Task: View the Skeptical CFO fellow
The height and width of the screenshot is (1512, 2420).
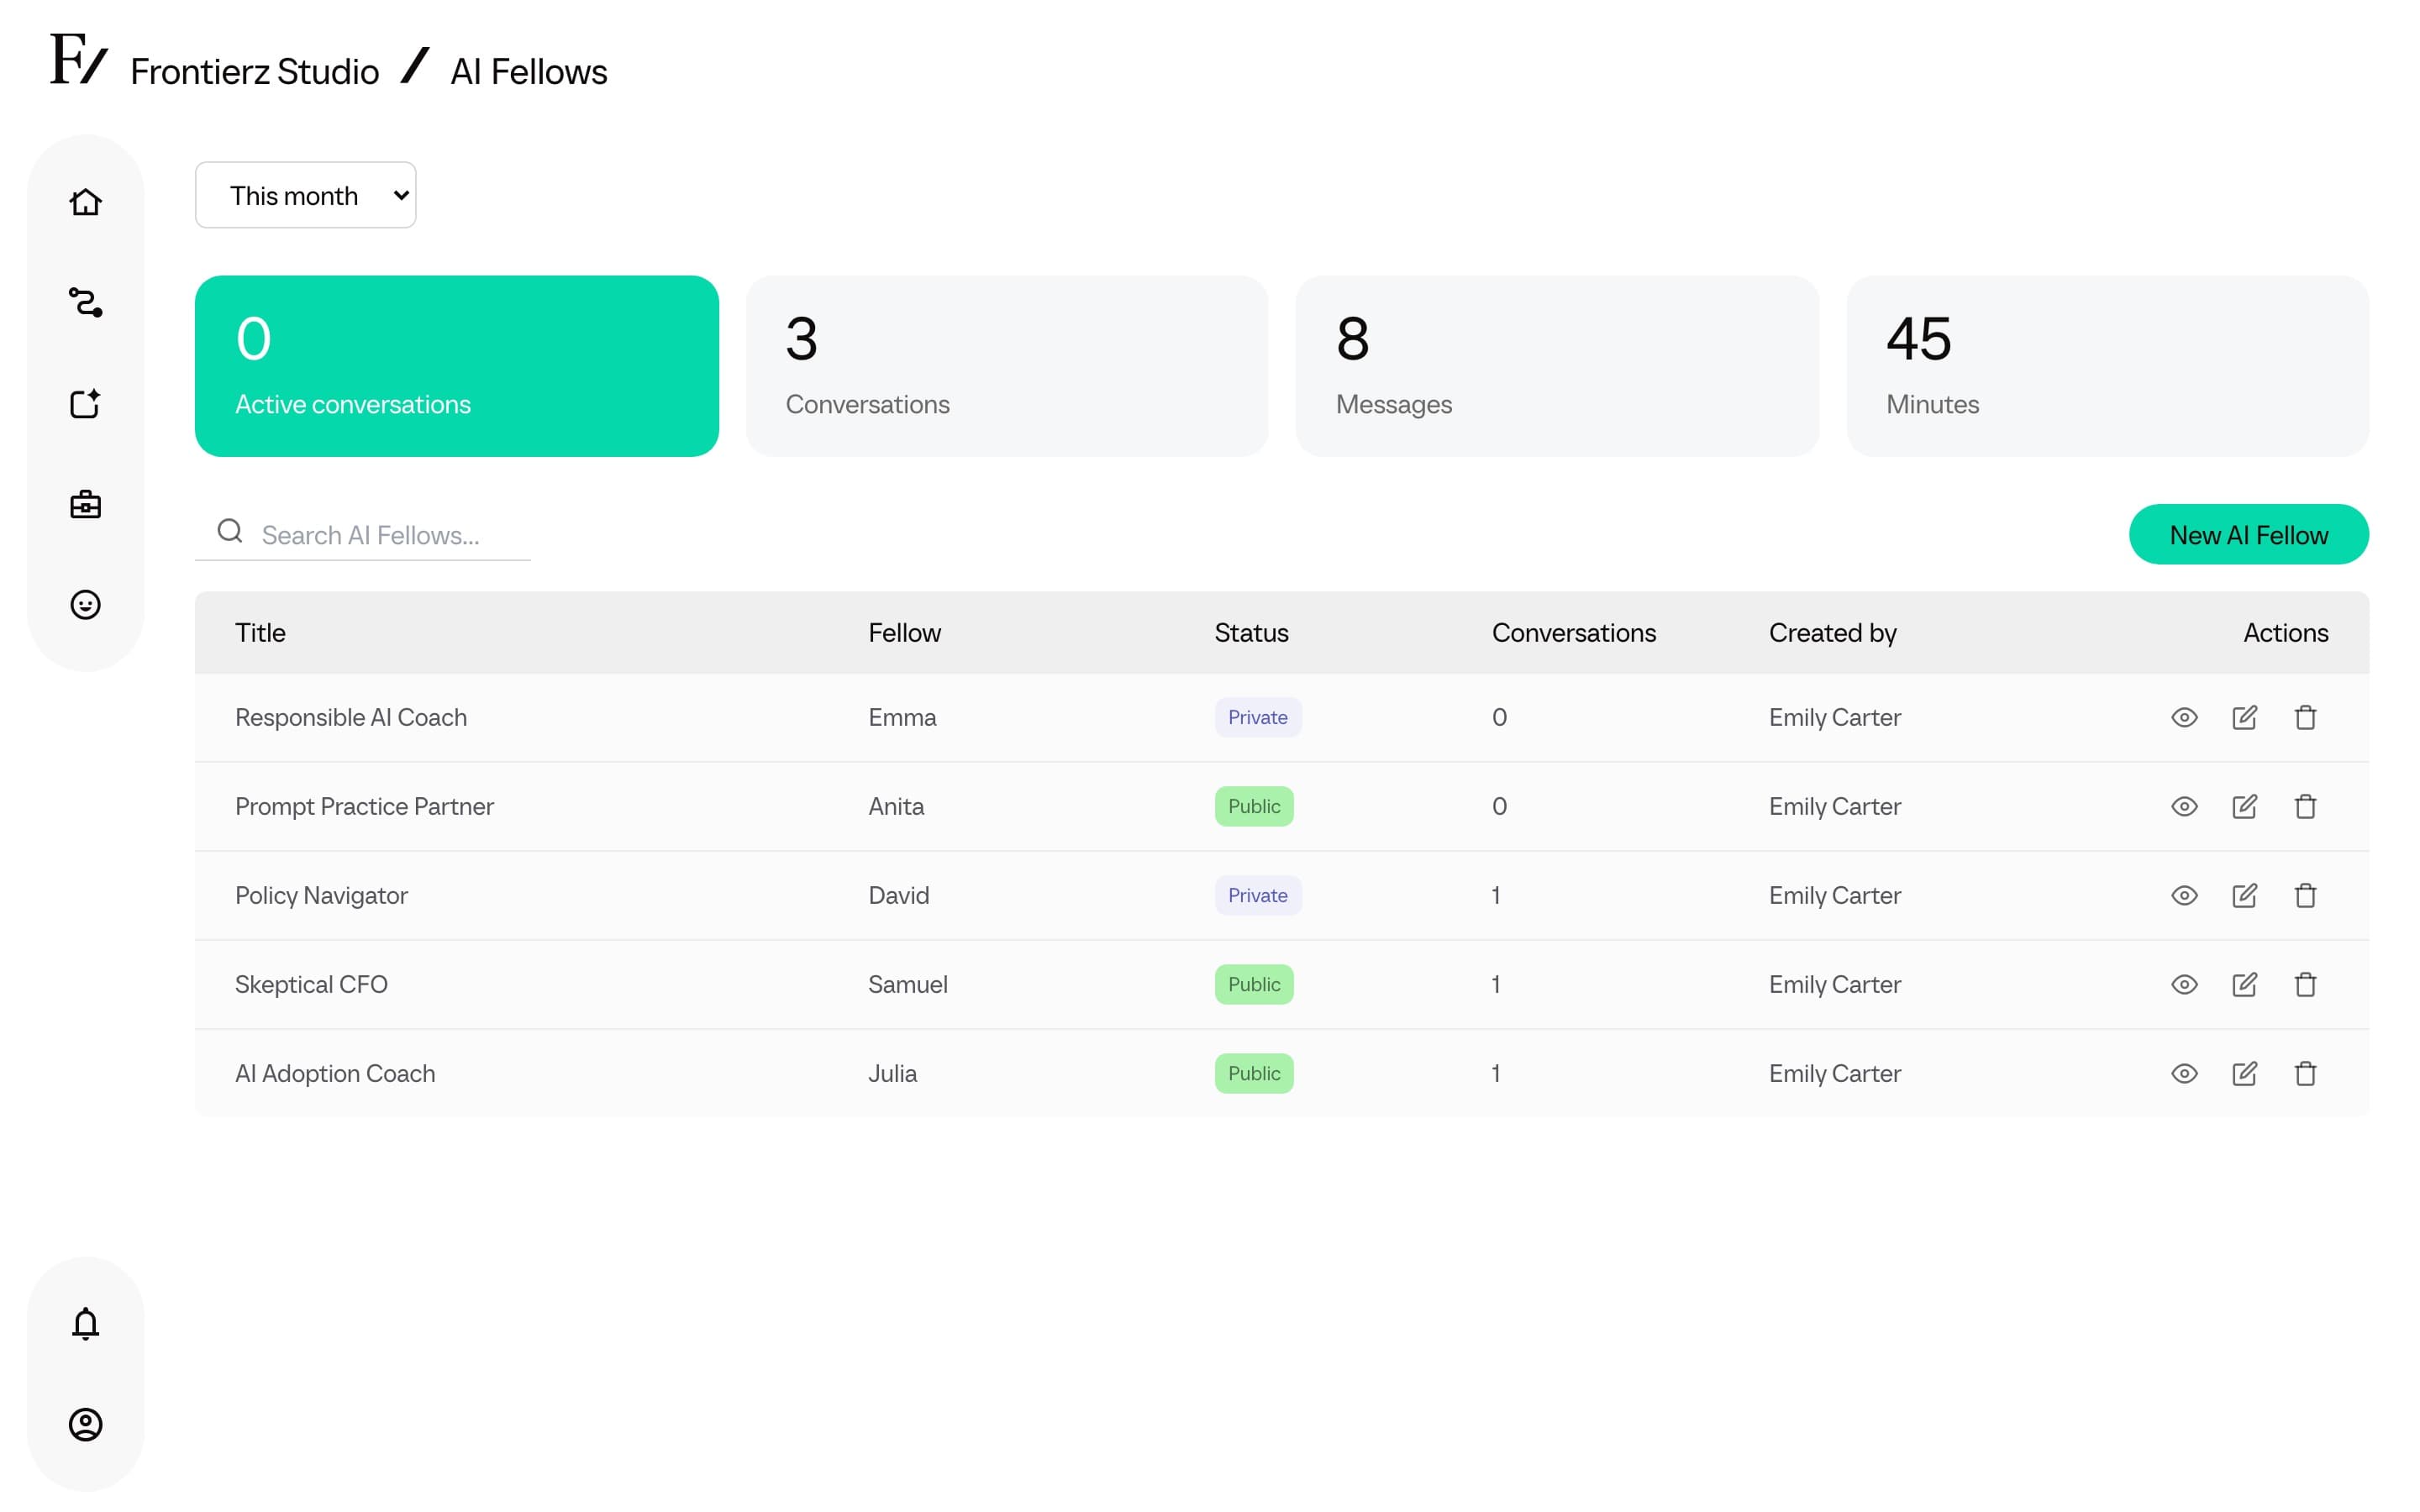Action: click(x=2184, y=984)
